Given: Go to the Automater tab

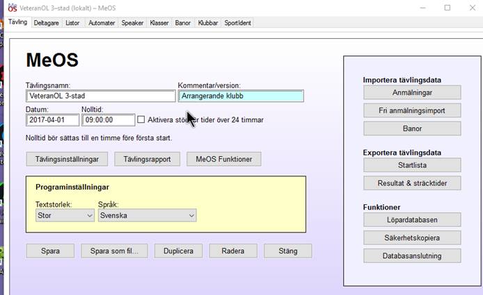Looking at the screenshot, I should (x=102, y=23).
